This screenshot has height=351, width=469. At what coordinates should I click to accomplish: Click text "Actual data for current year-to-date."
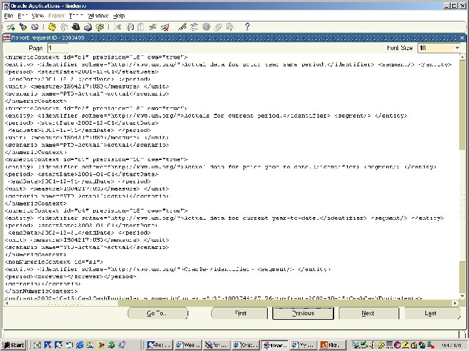252,218
